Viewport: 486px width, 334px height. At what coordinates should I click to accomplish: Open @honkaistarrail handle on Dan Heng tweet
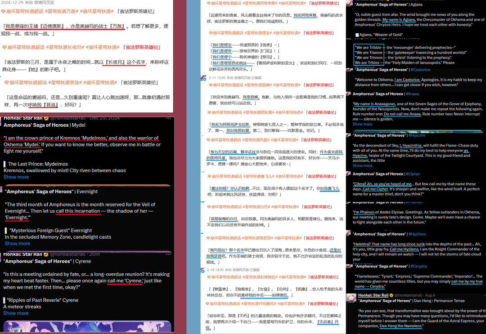click(408, 295)
